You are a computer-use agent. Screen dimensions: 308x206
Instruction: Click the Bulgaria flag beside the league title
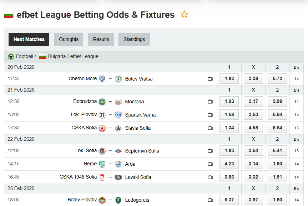(8, 15)
